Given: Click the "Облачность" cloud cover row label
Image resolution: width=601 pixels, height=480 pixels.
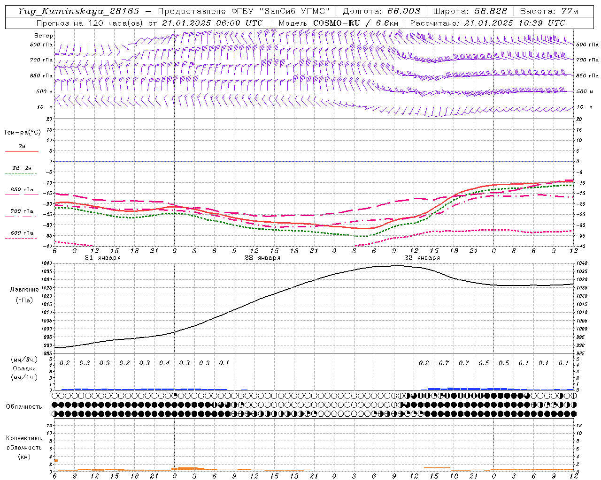Looking at the screenshot, I should pos(24,407).
